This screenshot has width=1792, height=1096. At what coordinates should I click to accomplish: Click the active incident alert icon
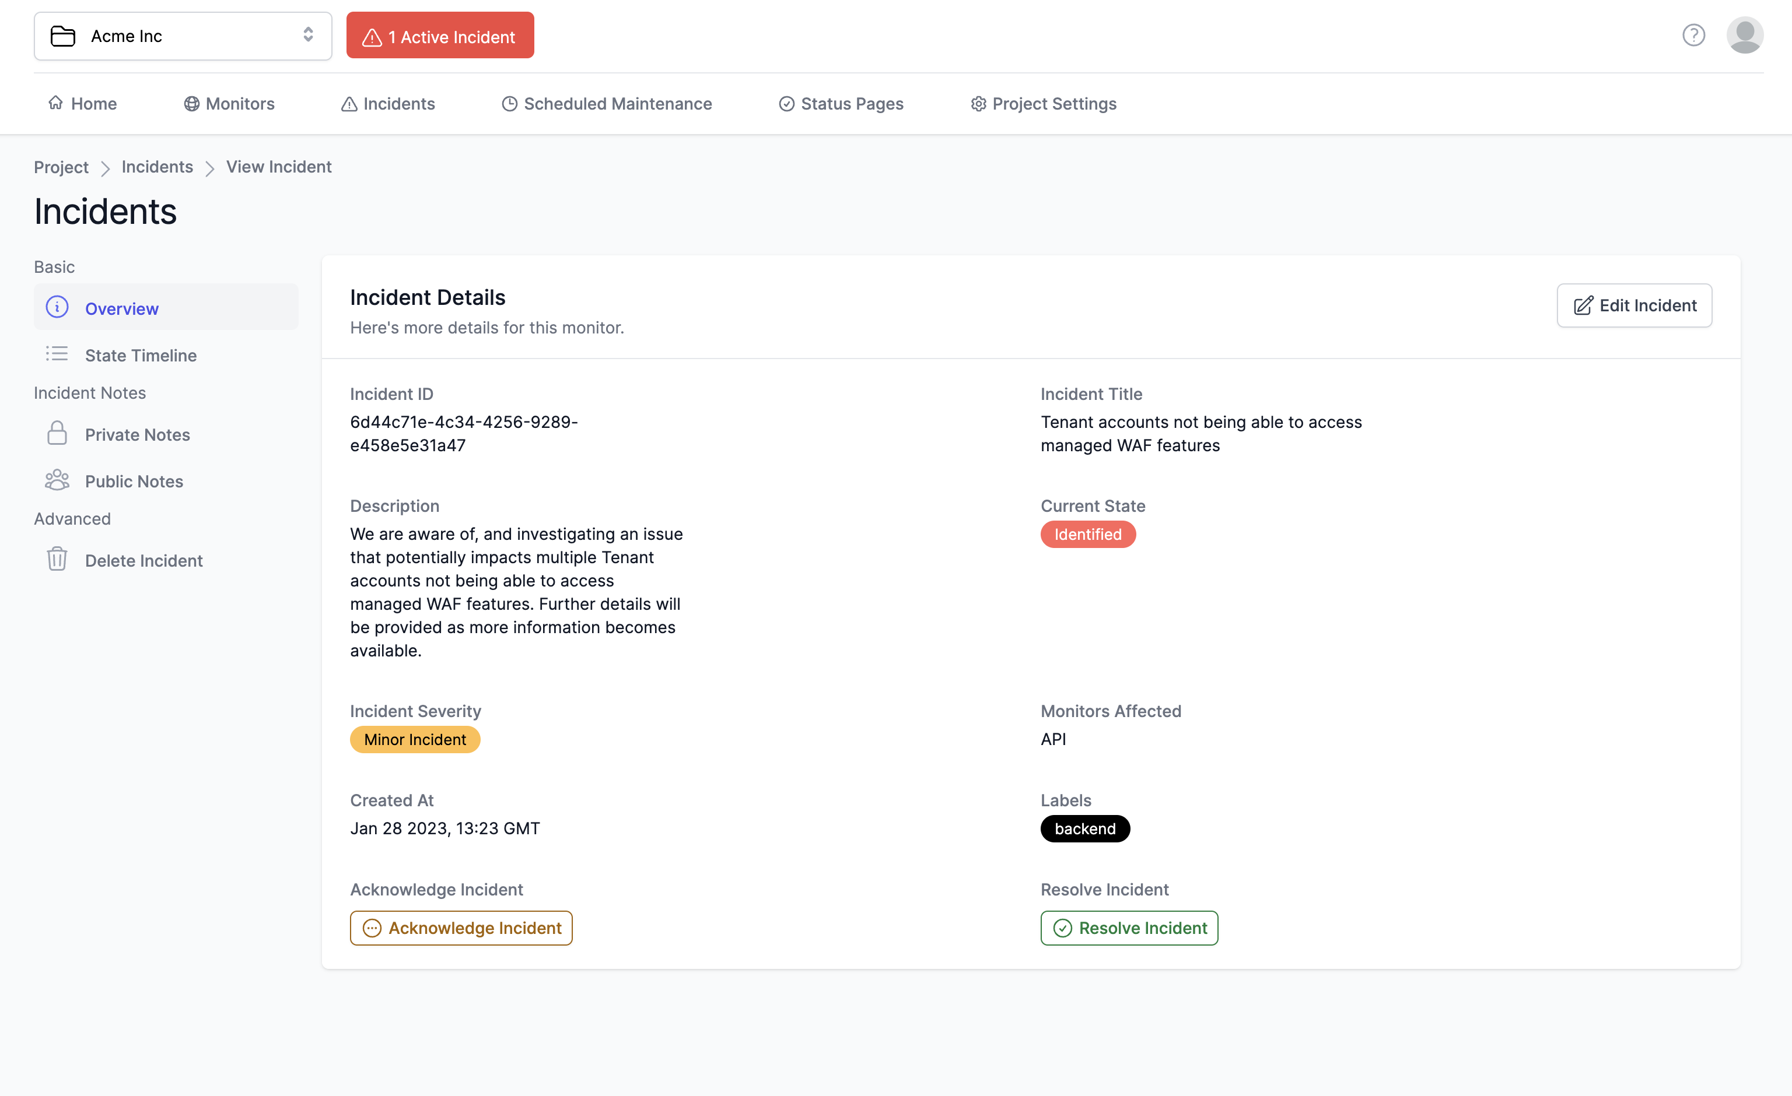(373, 36)
